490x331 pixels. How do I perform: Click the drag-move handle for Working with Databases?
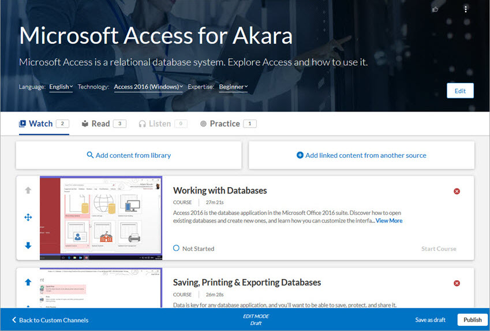28,218
